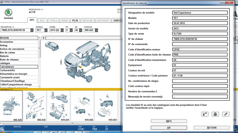
Task: Click the N° de châssis field
Action: point(200,39)
